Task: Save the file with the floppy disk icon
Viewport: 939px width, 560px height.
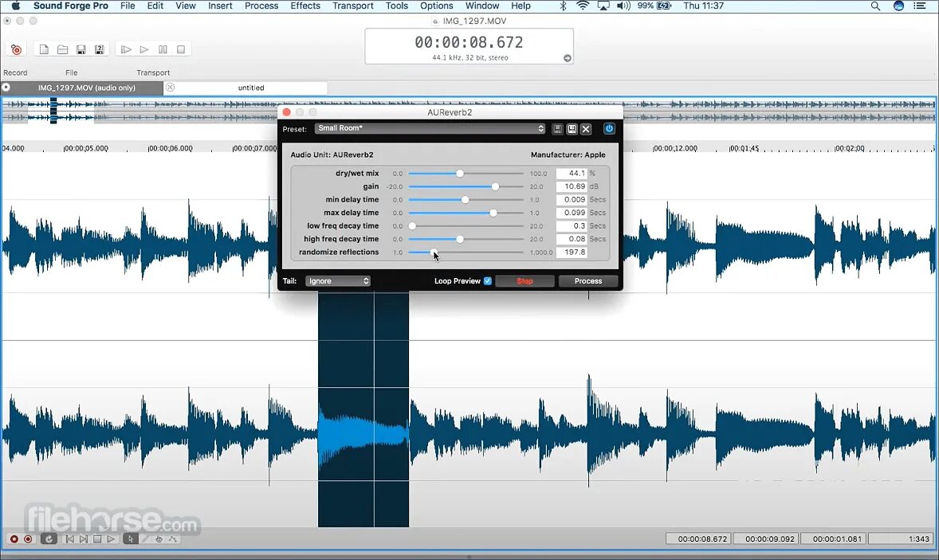Action: [81, 49]
